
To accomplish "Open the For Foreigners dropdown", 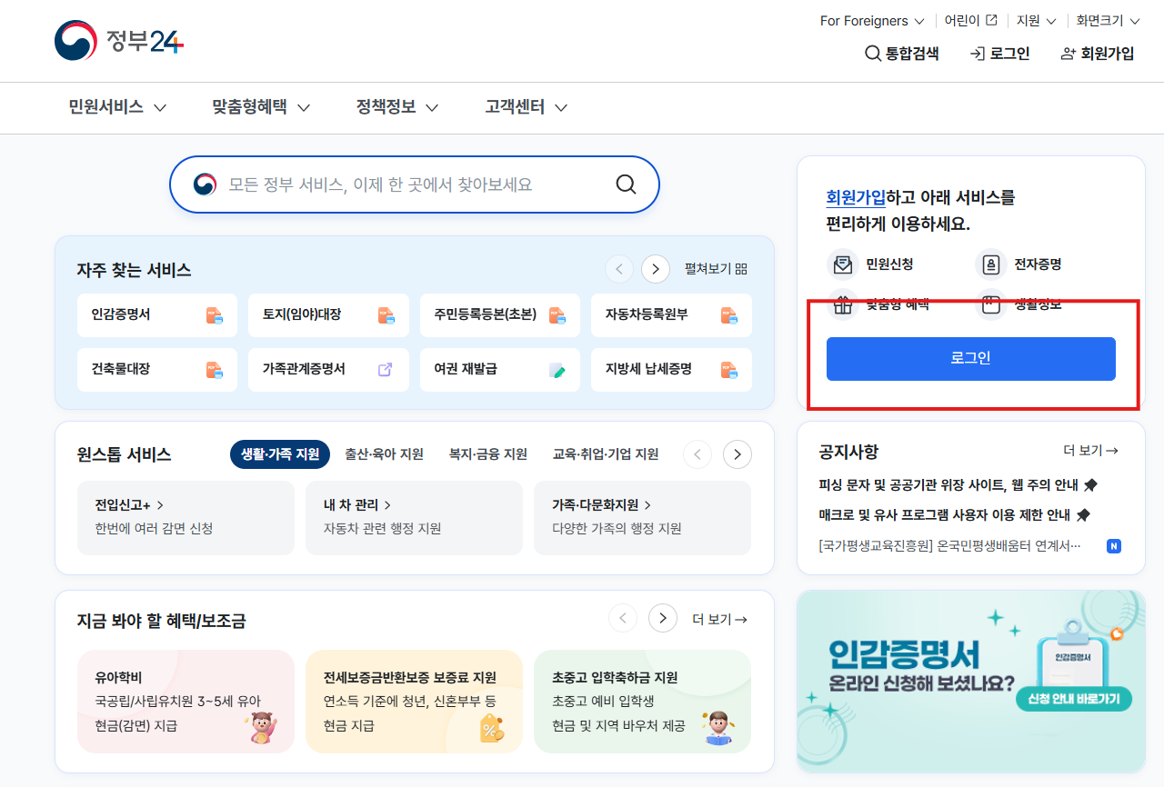I will [x=870, y=20].
